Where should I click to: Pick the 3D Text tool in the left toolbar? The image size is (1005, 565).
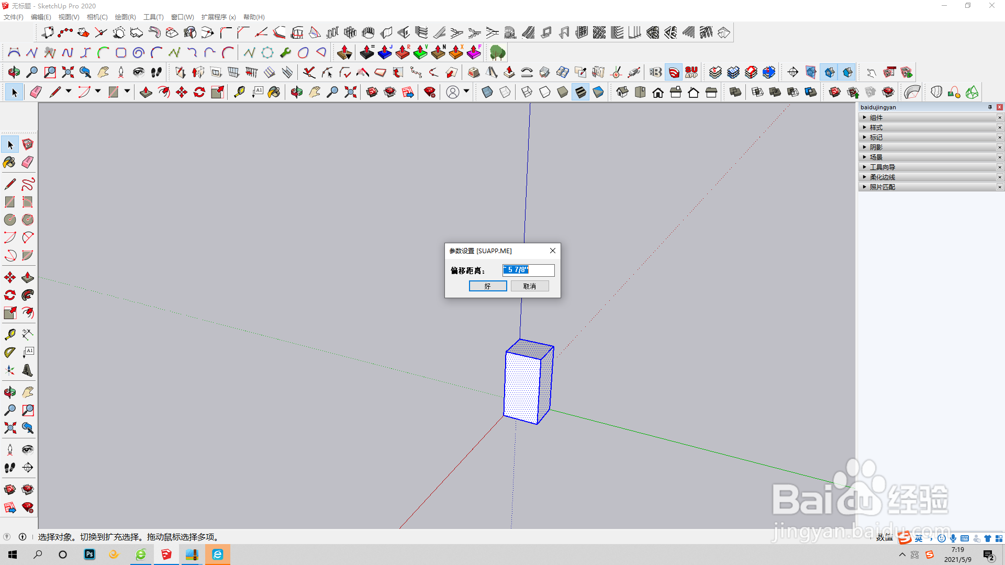(28, 370)
